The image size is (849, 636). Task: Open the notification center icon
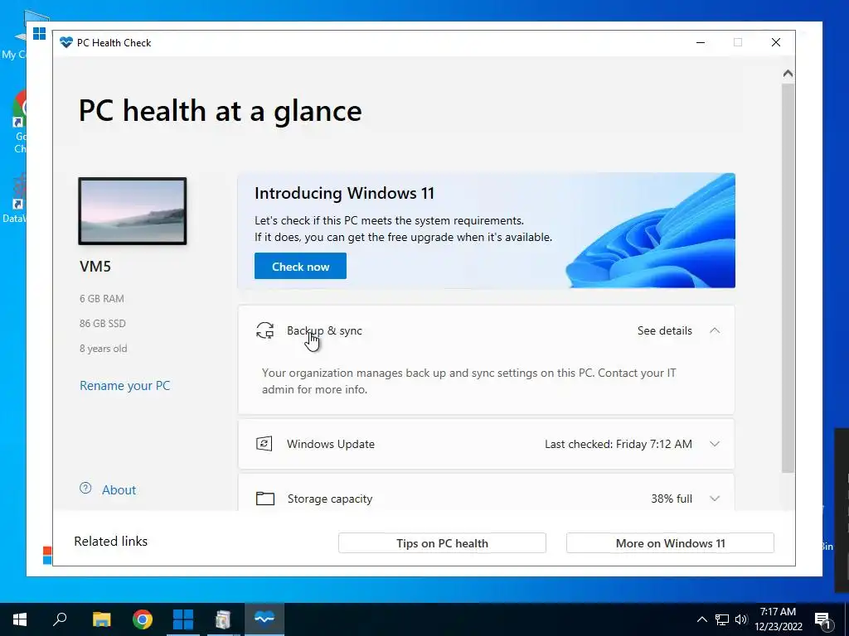pos(822,619)
